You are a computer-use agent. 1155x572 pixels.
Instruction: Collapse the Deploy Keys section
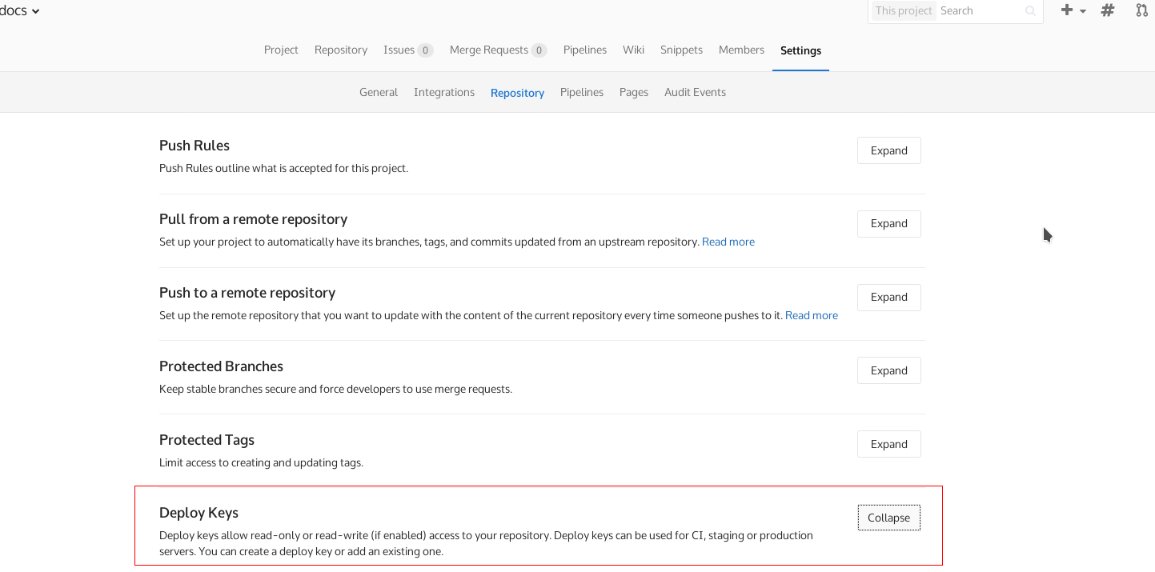888,518
